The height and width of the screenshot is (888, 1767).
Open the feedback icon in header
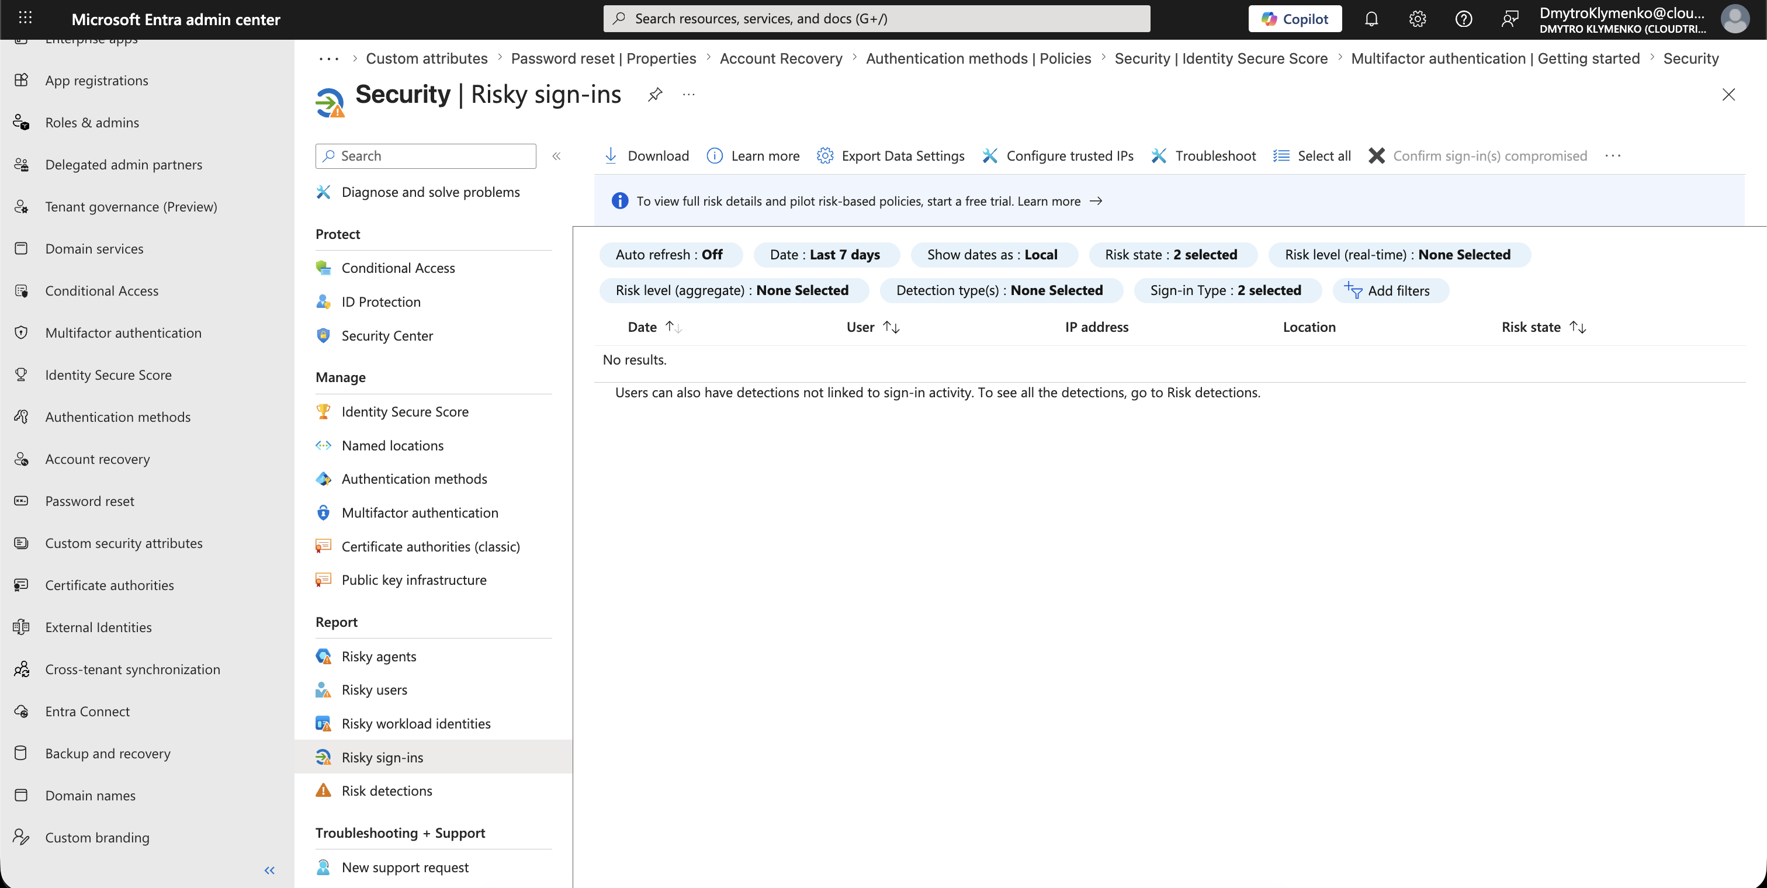pos(1509,19)
